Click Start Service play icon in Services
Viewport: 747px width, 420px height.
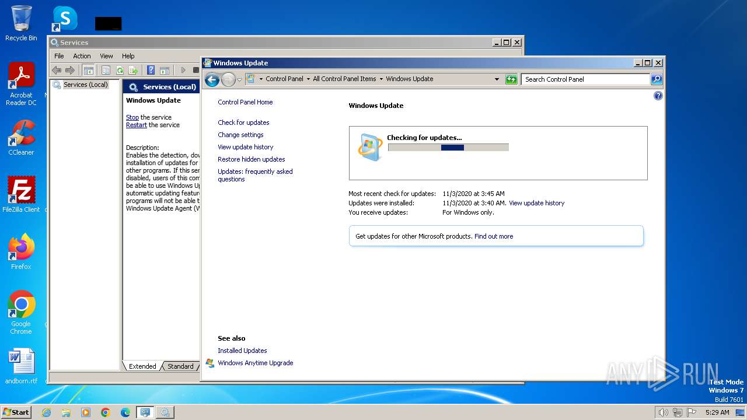coord(183,70)
